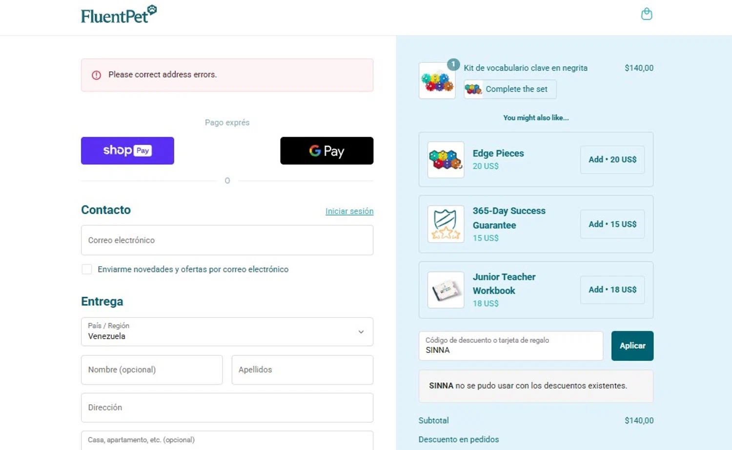The height and width of the screenshot is (450, 732).
Task: Open the FluentPet logo homepage link
Action: point(119,15)
